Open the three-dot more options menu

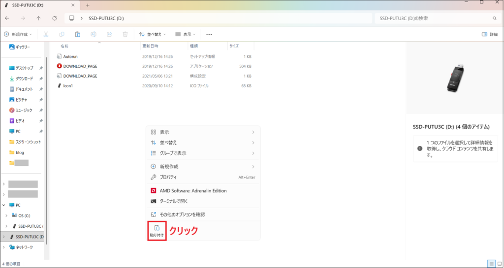pyautogui.click(x=209, y=34)
